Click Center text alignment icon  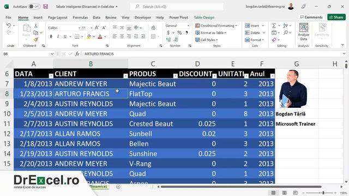122,36
